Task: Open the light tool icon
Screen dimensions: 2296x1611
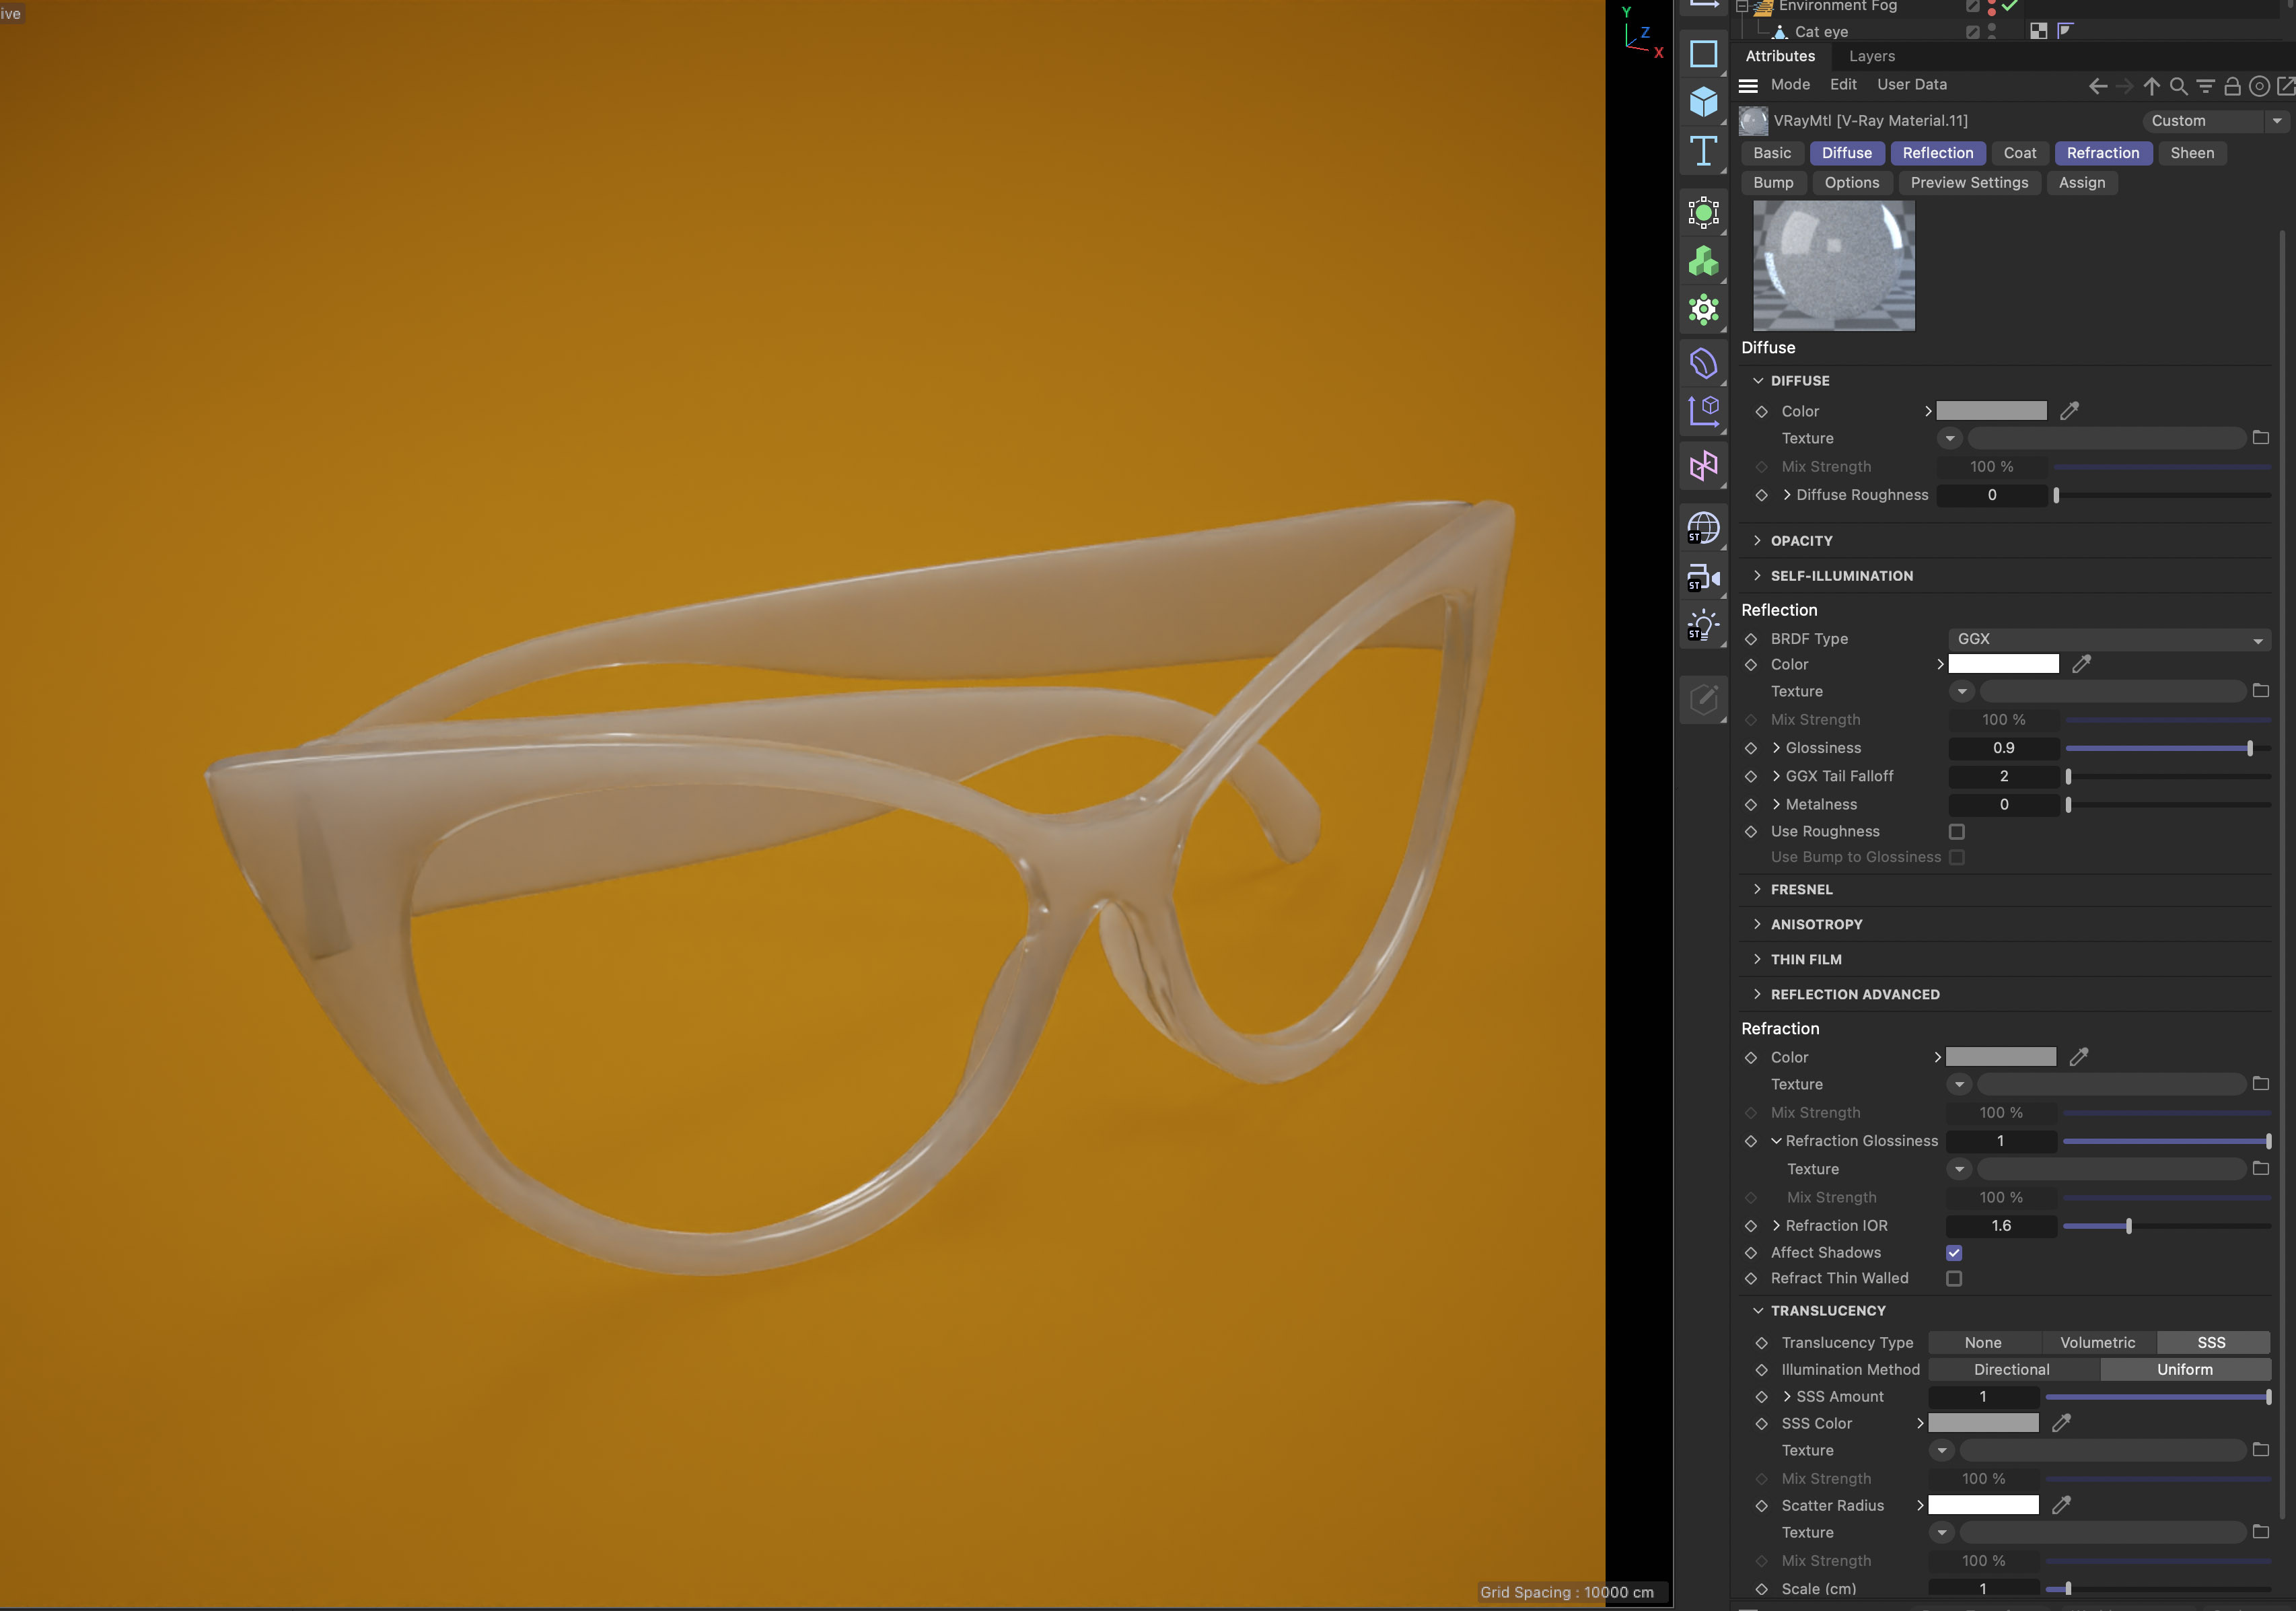Action: 1703,626
